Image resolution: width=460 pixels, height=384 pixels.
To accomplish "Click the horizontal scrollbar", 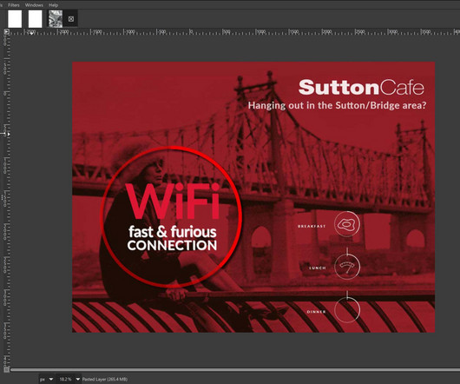I will click(234, 369).
